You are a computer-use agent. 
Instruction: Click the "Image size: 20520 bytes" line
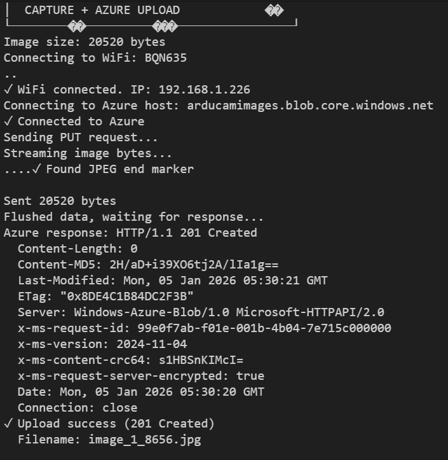tap(85, 42)
